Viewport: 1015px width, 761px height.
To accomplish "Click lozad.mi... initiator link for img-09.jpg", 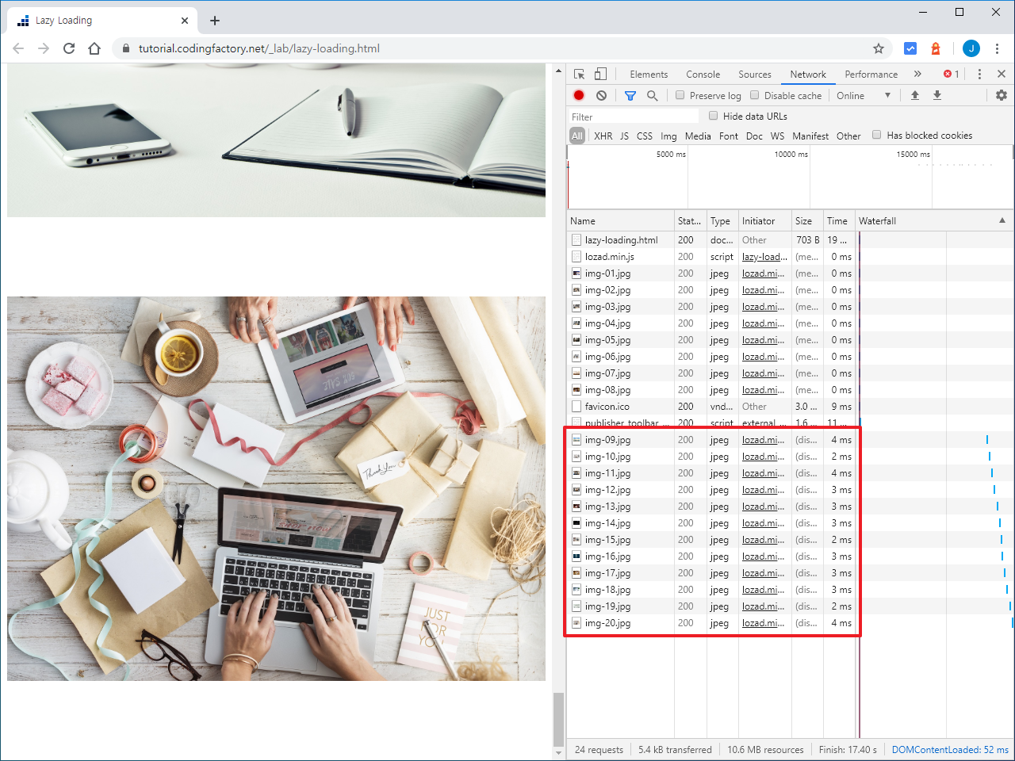I will 763,440.
